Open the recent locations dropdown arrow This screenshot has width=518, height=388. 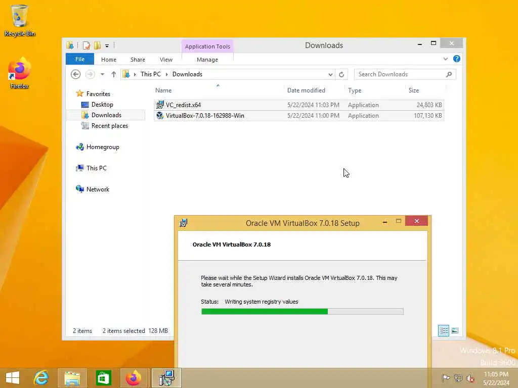point(102,74)
